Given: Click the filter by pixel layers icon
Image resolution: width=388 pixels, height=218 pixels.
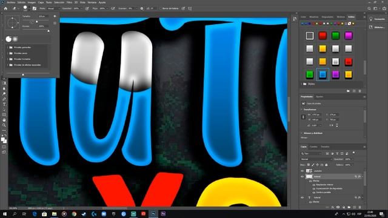Looking at the screenshot, I should coord(327,153).
